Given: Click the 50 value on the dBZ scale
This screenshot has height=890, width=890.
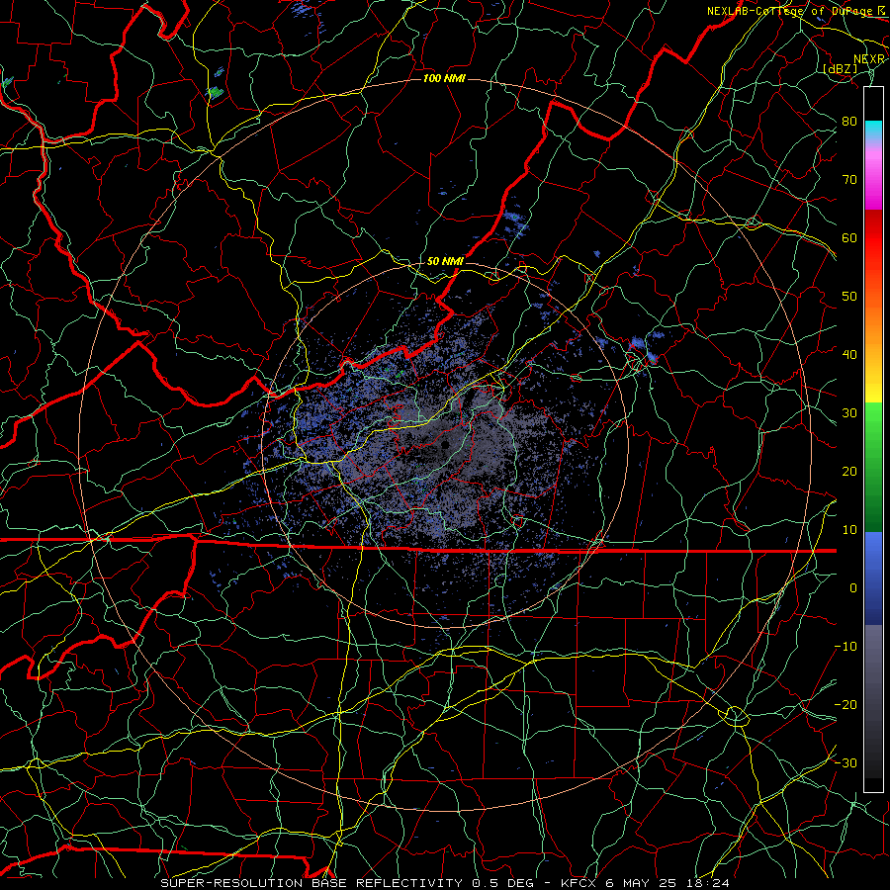Looking at the screenshot, I should pyautogui.click(x=849, y=297).
